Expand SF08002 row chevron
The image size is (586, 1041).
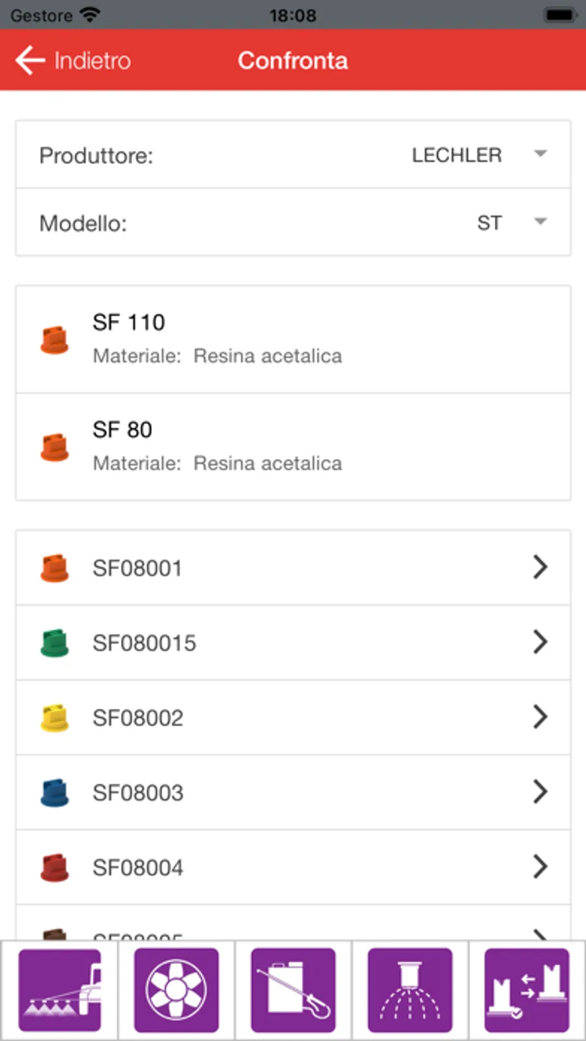[540, 717]
